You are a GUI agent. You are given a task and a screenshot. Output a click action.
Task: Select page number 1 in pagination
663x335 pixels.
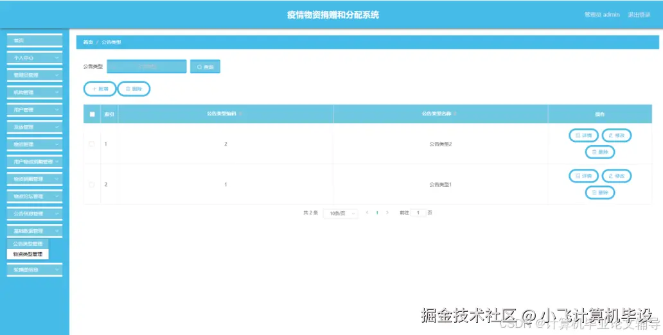pos(376,213)
